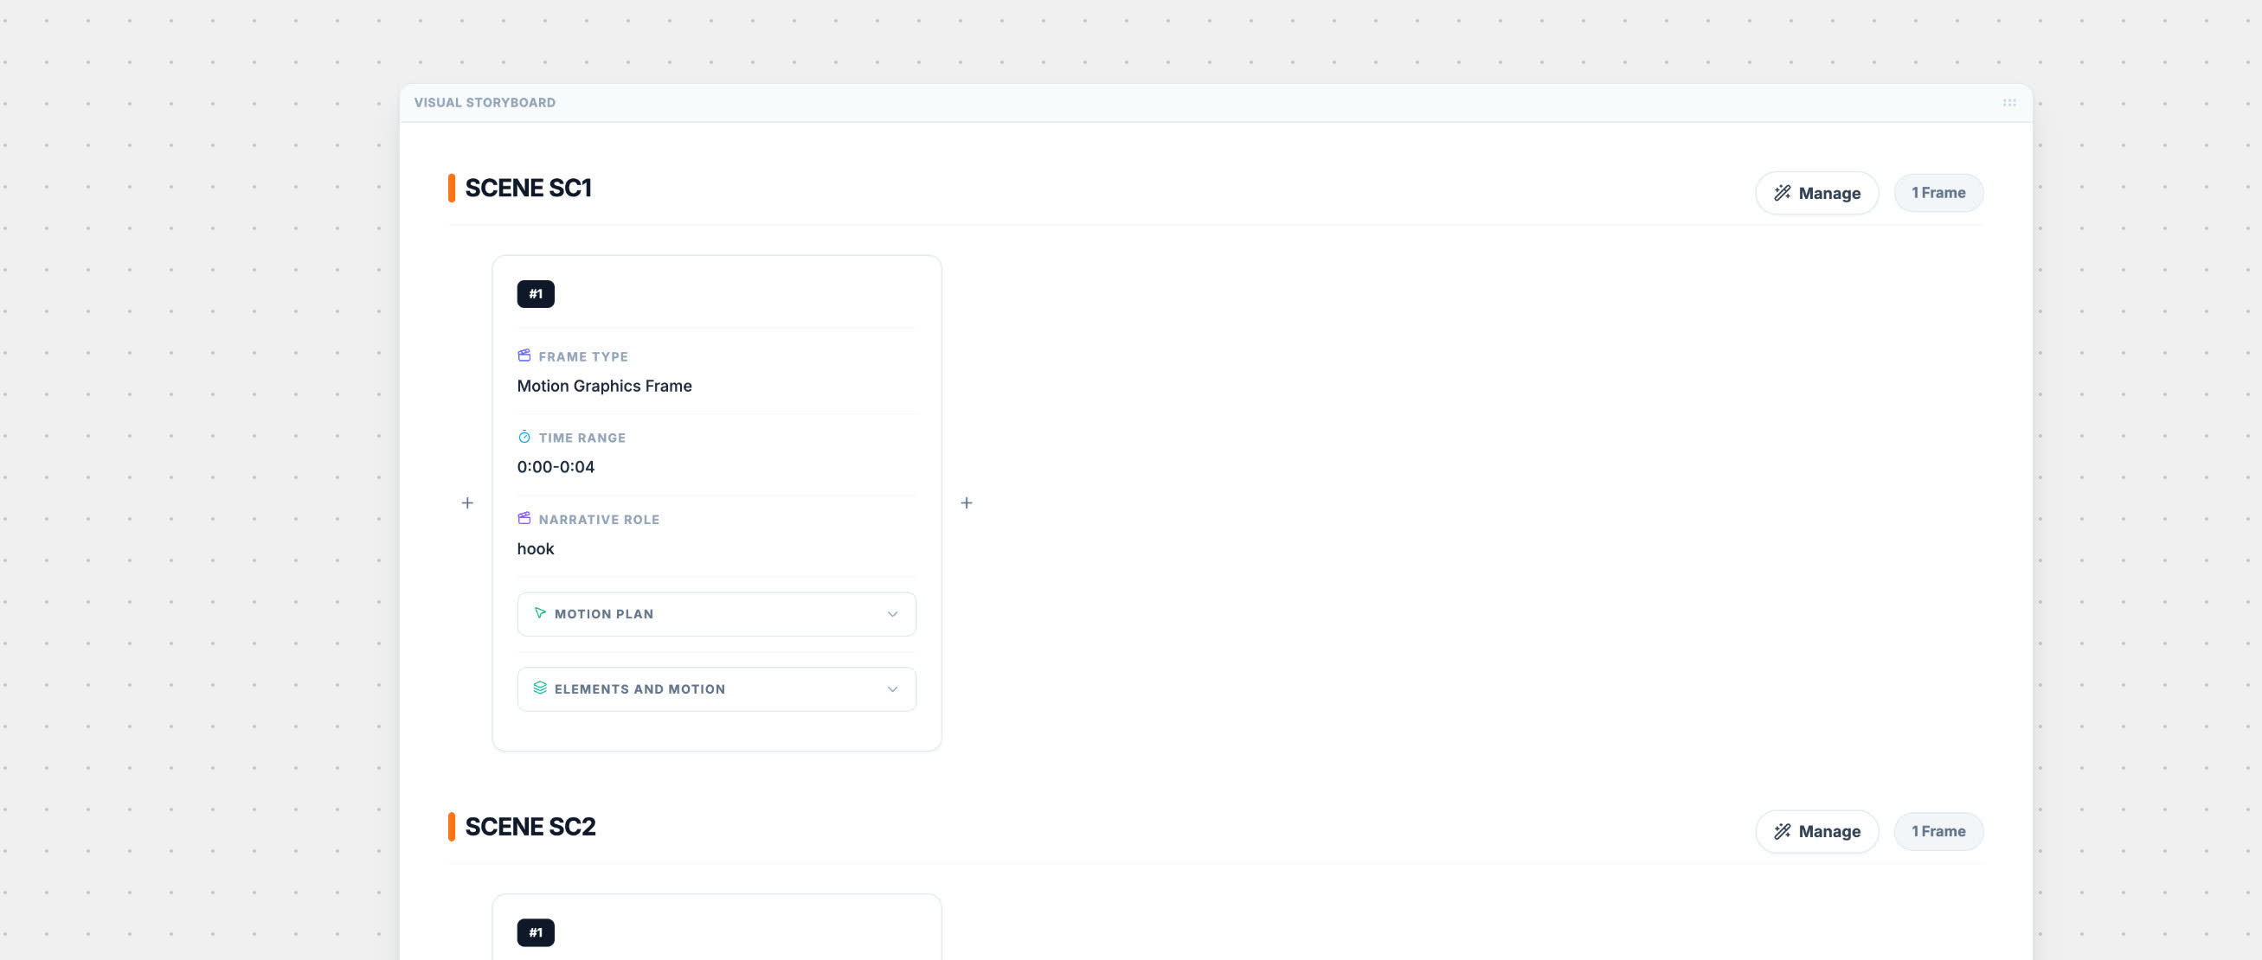Click the Motion Graphics Frame value
This screenshot has width=2262, height=960.
pyautogui.click(x=604, y=386)
